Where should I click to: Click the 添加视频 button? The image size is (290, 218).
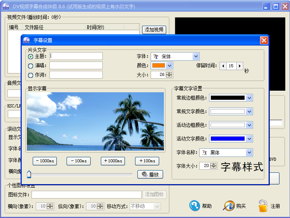pos(154,30)
